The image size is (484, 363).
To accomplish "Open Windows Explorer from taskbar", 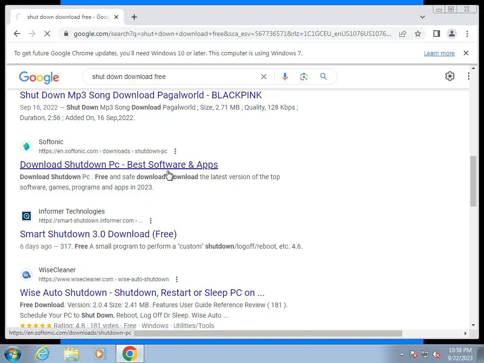I will [71, 354].
